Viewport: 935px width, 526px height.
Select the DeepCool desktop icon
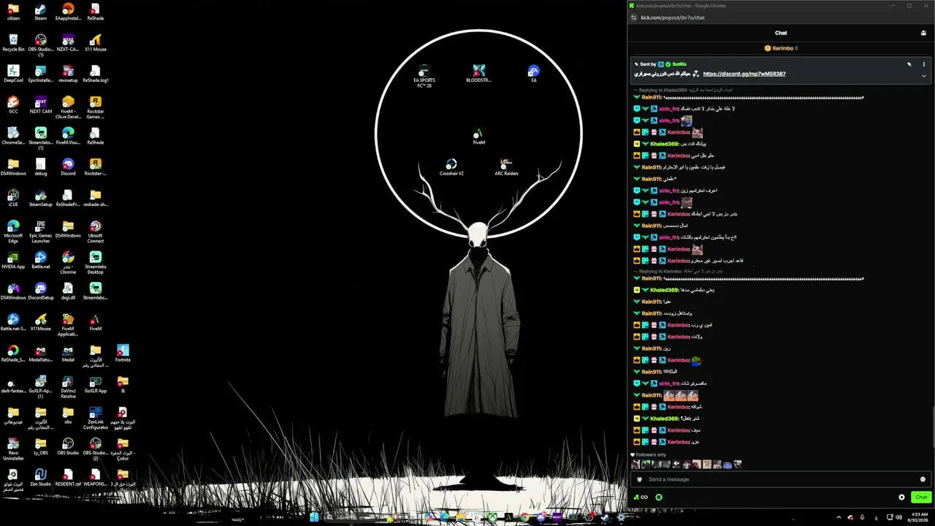[x=13, y=74]
